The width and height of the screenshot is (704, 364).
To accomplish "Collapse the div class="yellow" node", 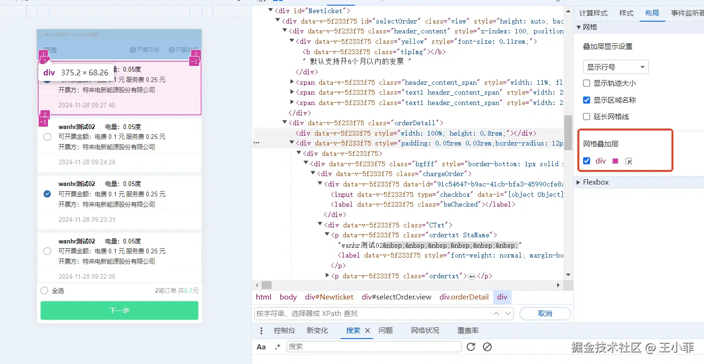I will (x=292, y=41).
